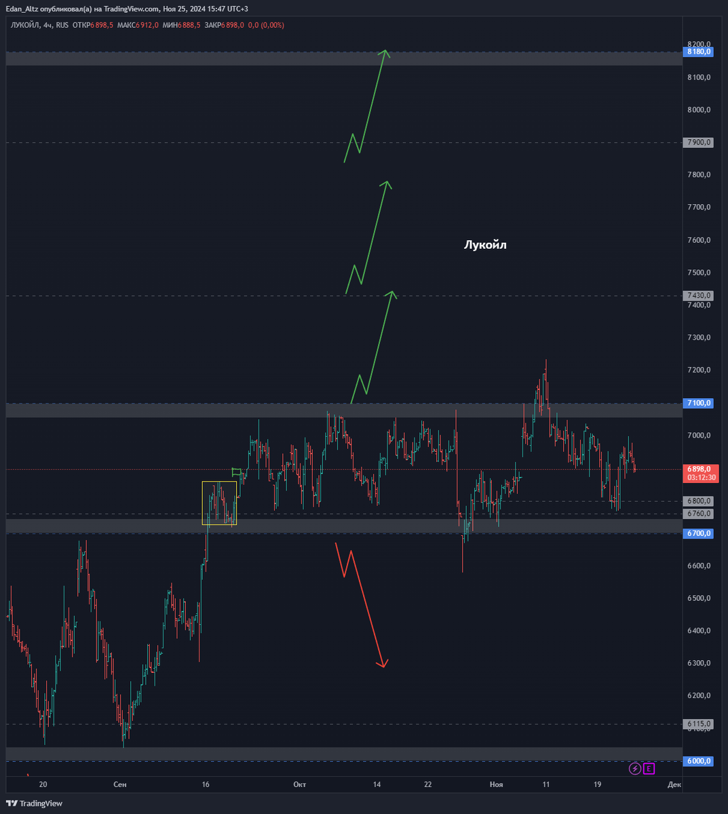Click the 0,0 (0,00%) change value
Viewport: 728px width, 814px height.
pos(266,25)
